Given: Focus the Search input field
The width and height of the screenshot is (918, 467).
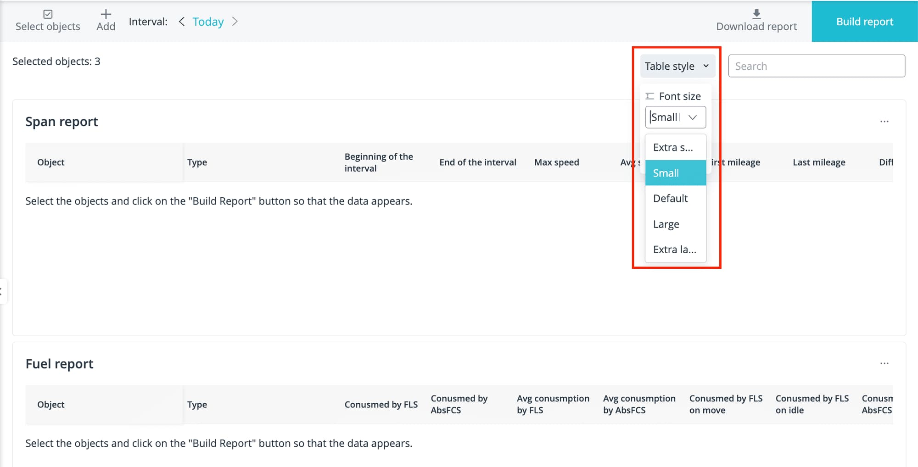Looking at the screenshot, I should [816, 66].
